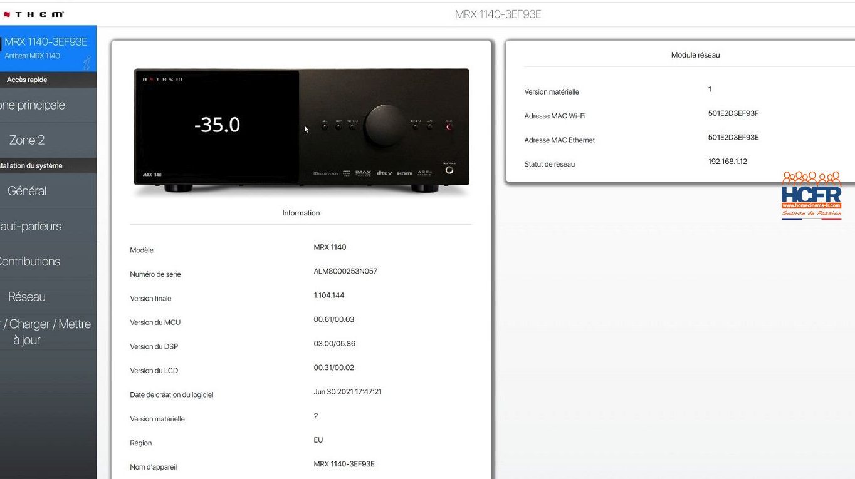
Task: Click the -35.0 volume display
Action: 217,125
